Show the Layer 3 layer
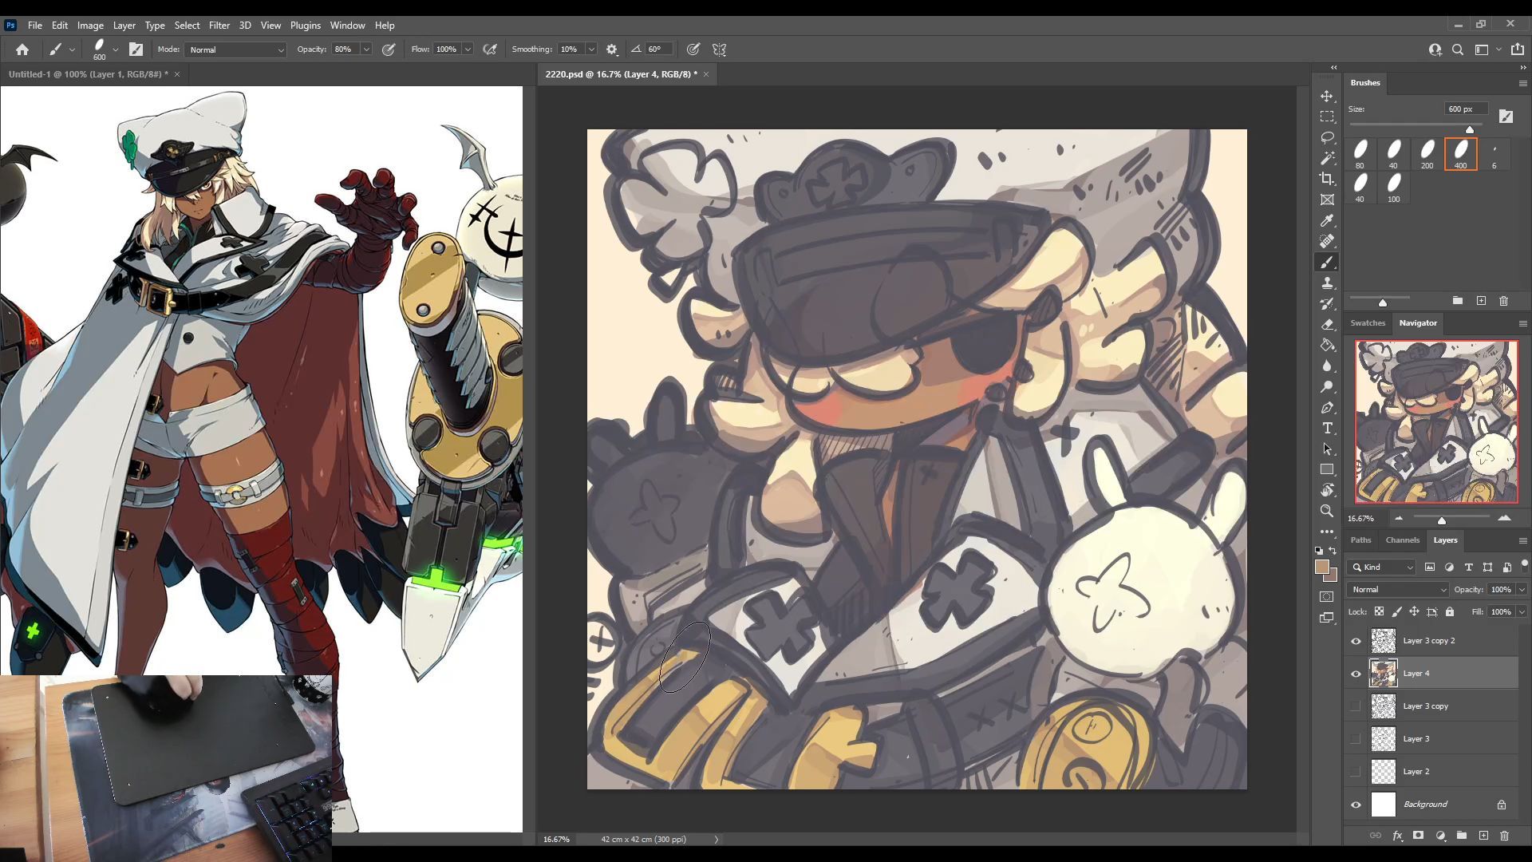1532x862 pixels. tap(1356, 739)
